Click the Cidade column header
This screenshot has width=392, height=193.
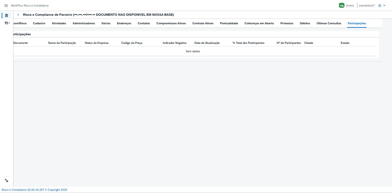tap(308, 43)
